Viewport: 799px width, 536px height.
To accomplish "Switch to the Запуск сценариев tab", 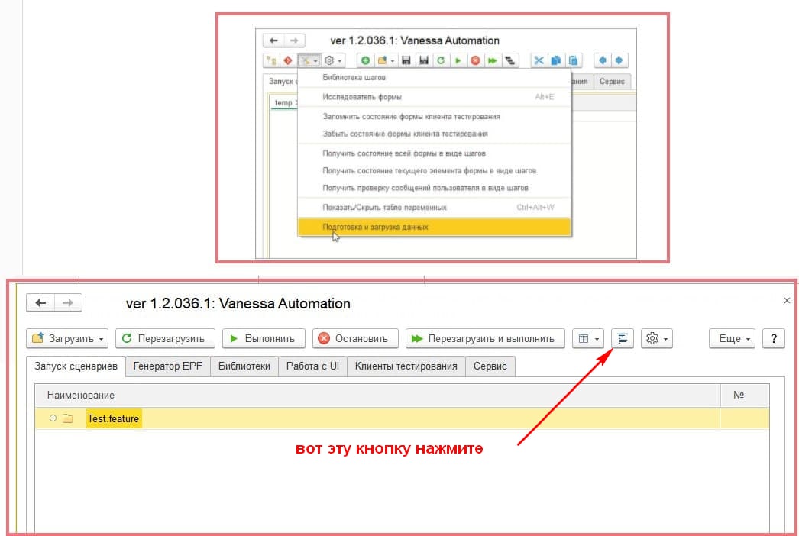I will [x=76, y=366].
